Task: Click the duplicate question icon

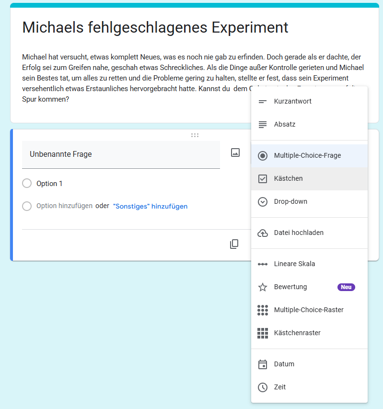Action: [x=234, y=244]
